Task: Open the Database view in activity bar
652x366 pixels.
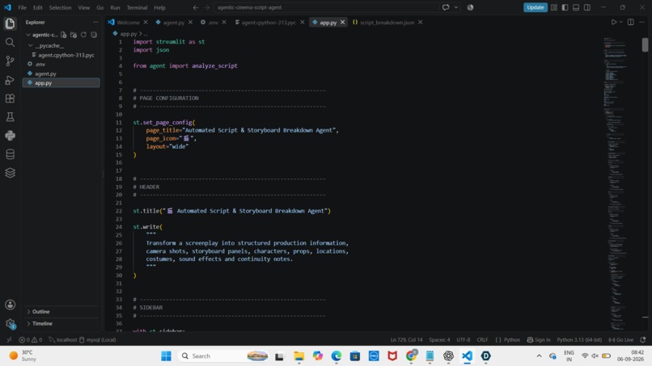Action: coord(10,154)
